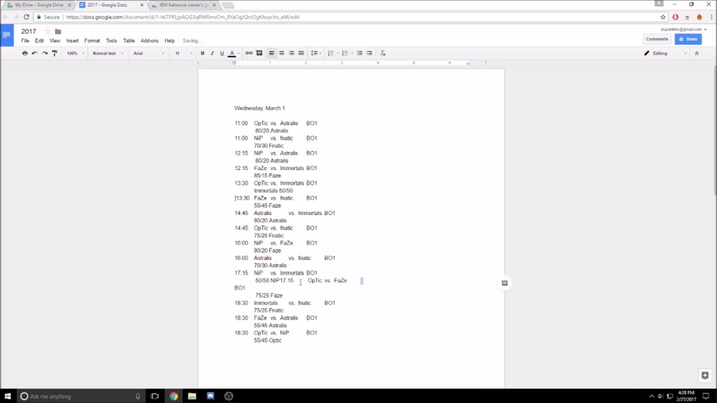Open File Explorer from the taskbar

pos(192,396)
